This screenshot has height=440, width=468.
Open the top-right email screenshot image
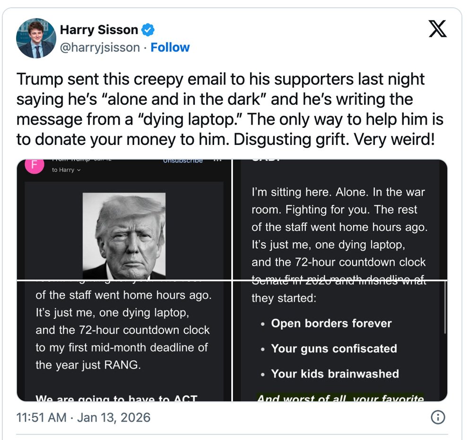coord(340,220)
